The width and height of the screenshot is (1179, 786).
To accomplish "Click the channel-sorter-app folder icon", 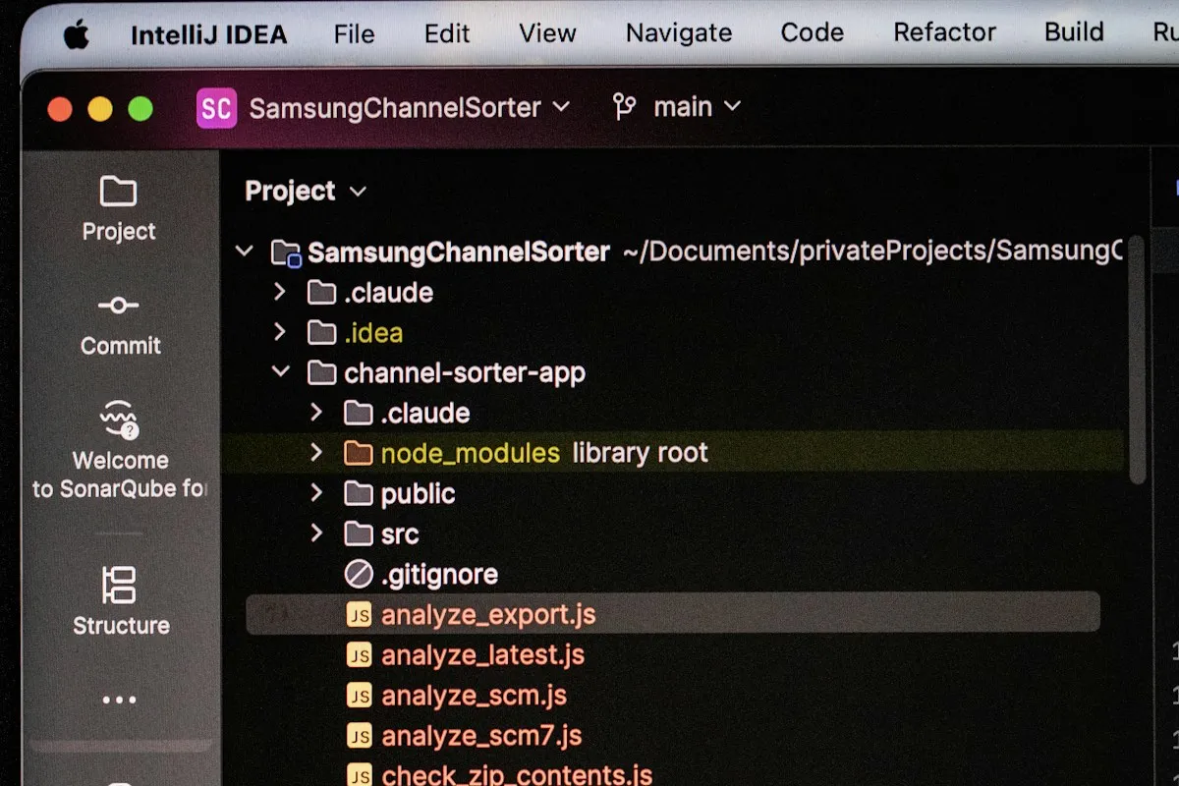I will 322,373.
